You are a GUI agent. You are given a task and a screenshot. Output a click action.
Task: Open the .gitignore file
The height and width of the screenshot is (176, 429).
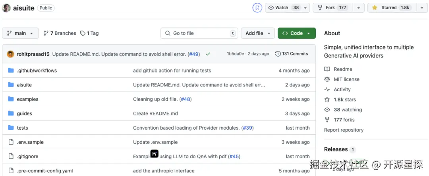coord(28,156)
